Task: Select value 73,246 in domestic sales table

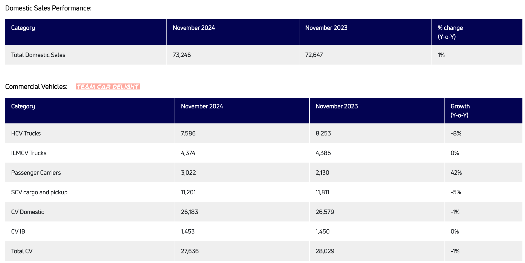Action: 182,55
